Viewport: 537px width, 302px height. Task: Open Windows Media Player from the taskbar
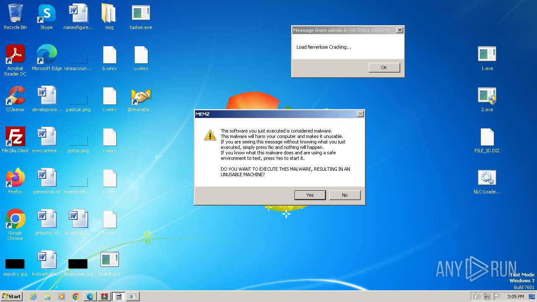(62, 297)
